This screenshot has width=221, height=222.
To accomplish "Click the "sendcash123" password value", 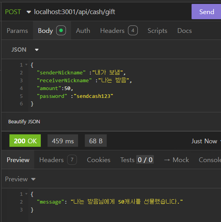I will (x=93, y=96).
